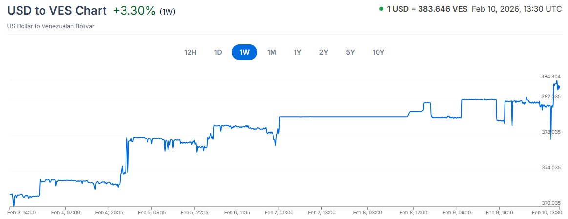This screenshot has width=568, height=219.
Task: Switch to the 1M range tab
Action: click(272, 52)
